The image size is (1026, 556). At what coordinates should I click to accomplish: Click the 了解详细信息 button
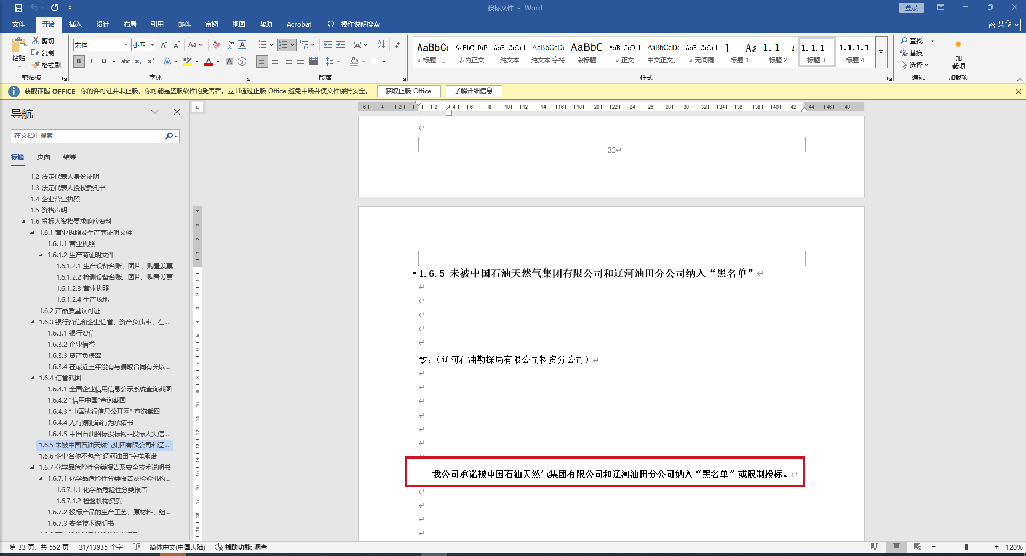(474, 91)
